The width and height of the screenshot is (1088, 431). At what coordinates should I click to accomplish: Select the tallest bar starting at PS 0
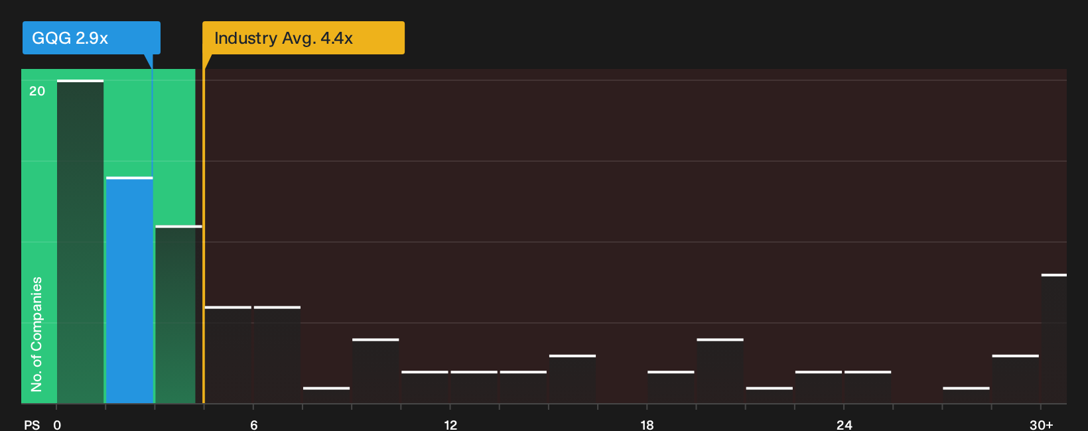click(x=80, y=241)
